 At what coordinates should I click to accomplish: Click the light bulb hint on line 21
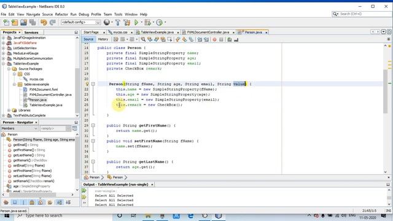(x=87, y=84)
